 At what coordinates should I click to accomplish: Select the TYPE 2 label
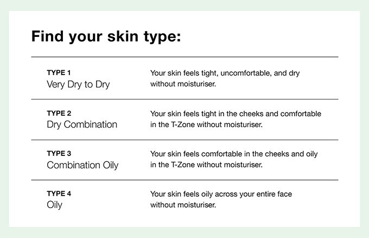pos(59,114)
